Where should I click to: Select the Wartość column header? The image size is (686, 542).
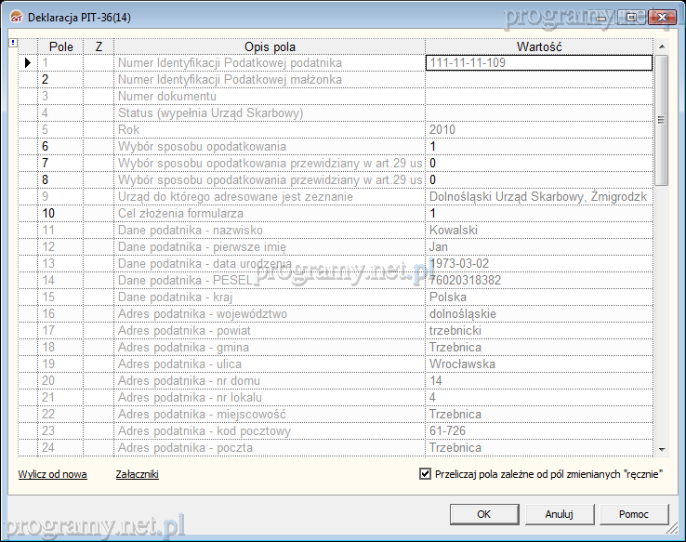[539, 46]
